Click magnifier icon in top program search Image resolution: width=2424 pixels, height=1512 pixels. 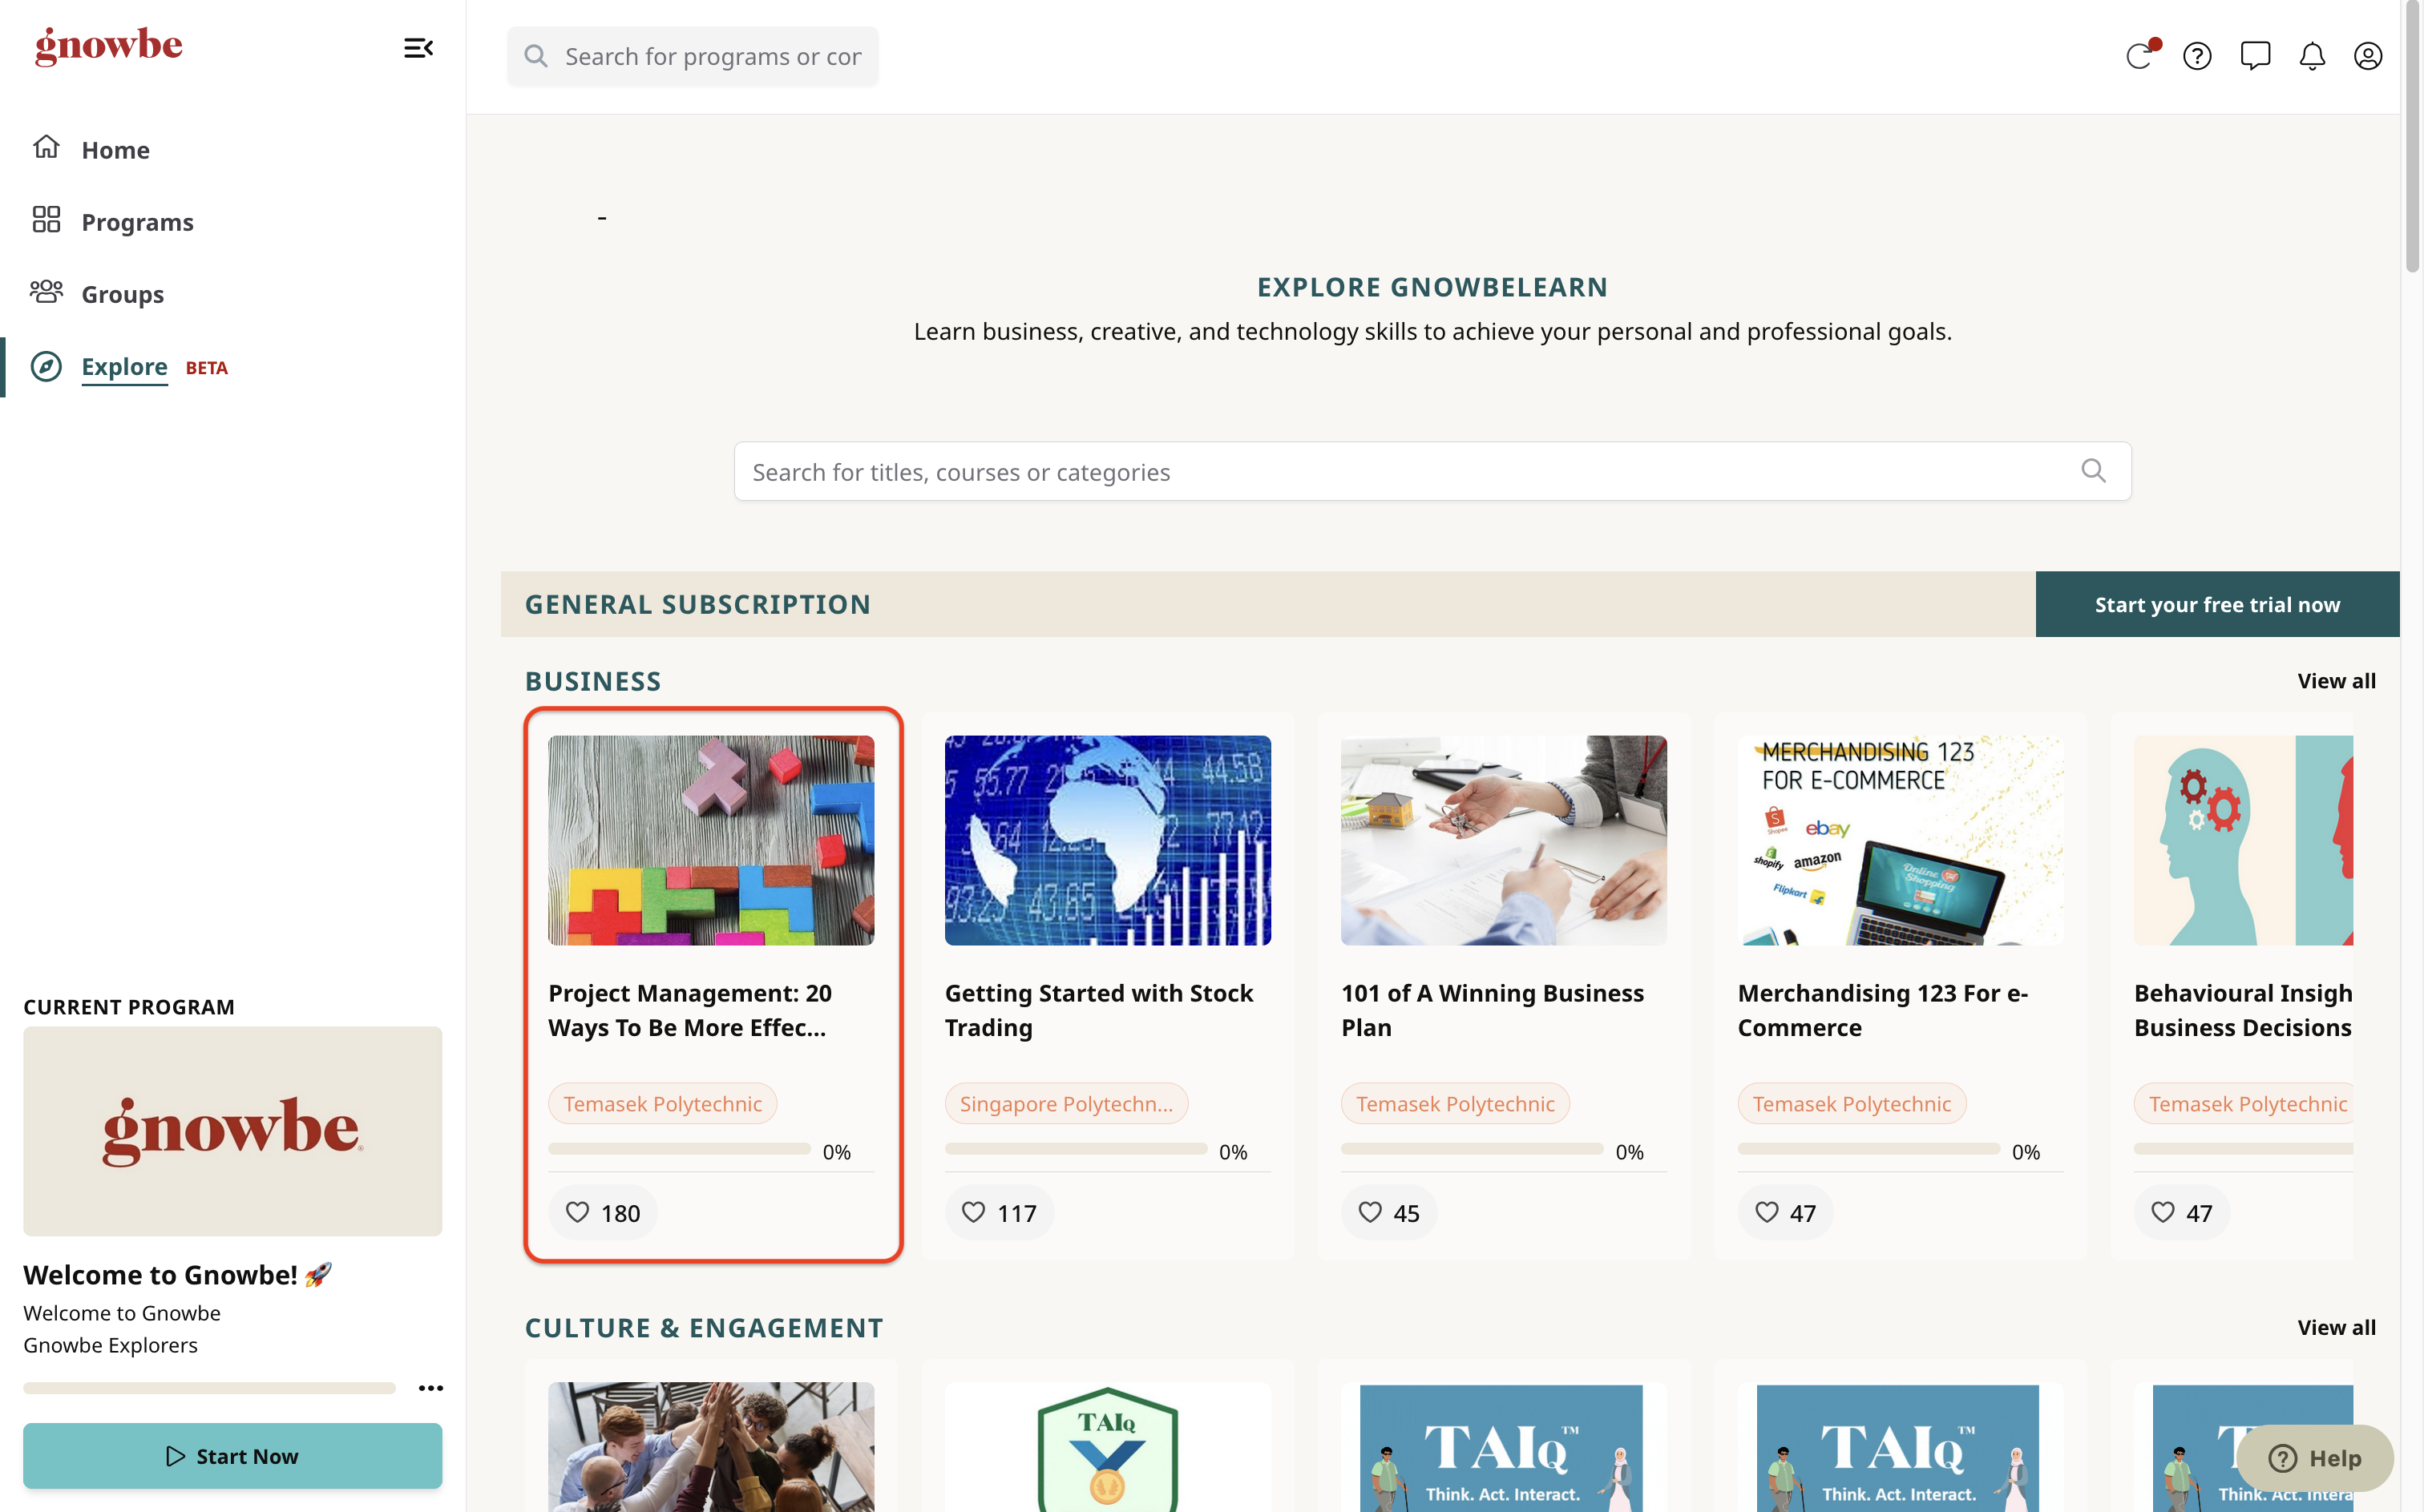pos(536,56)
